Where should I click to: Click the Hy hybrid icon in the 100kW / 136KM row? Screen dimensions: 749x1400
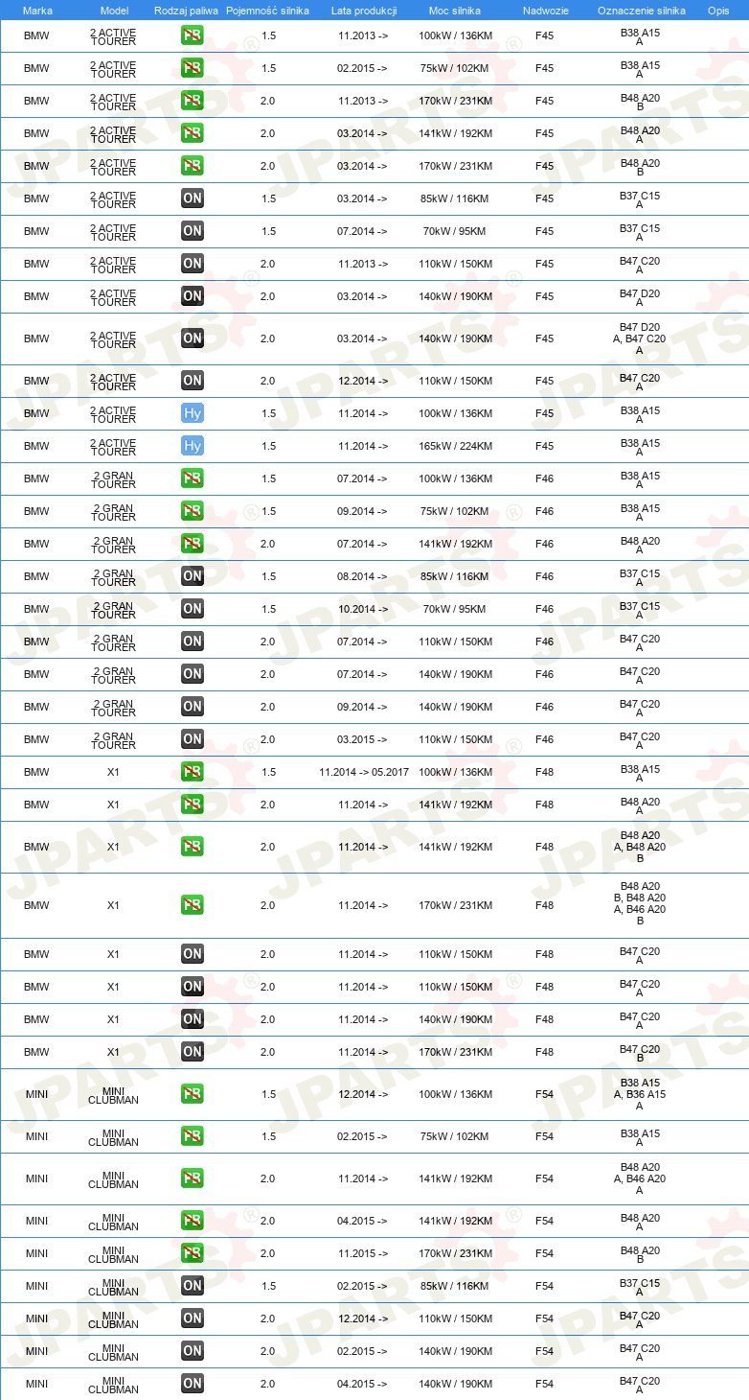193,413
